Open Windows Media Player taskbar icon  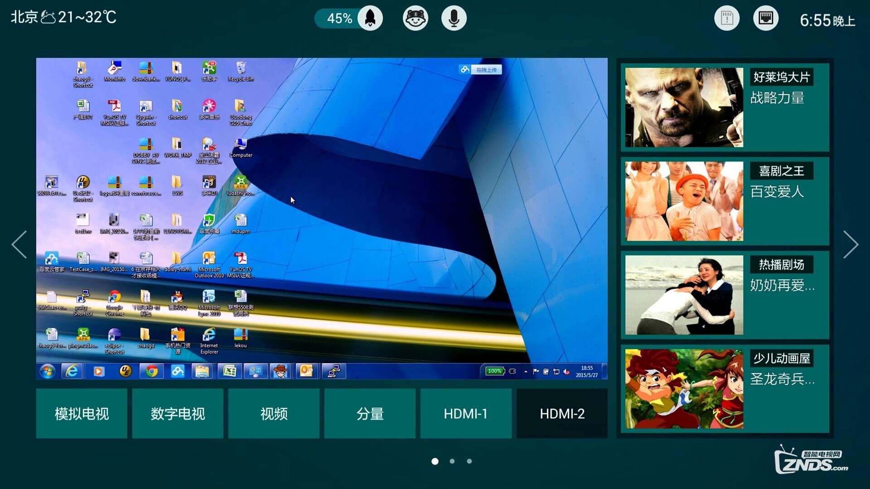[98, 372]
